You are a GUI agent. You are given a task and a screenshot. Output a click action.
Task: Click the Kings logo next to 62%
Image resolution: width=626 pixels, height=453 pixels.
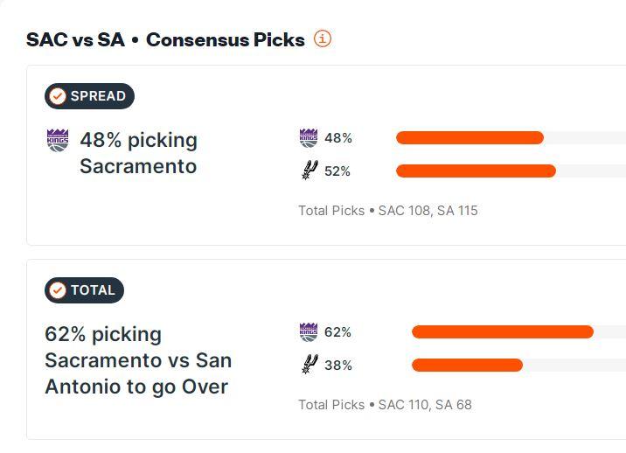coord(309,331)
